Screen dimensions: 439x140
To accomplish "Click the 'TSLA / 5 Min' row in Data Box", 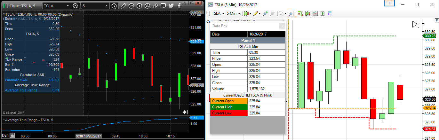I will click(x=247, y=46).
